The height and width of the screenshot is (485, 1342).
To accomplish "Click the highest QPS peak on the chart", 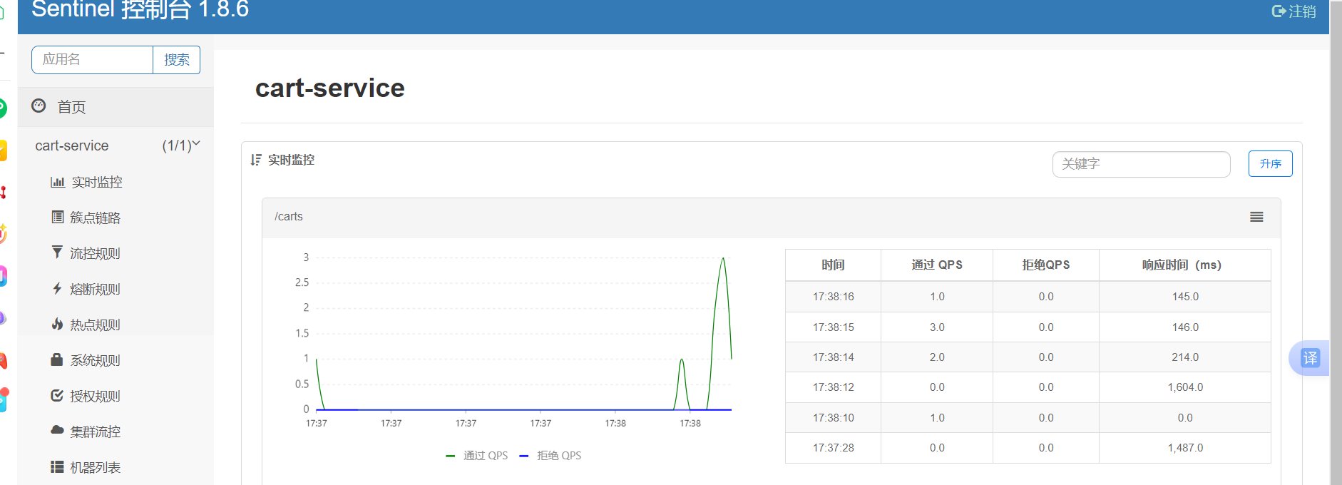I will pos(723,258).
